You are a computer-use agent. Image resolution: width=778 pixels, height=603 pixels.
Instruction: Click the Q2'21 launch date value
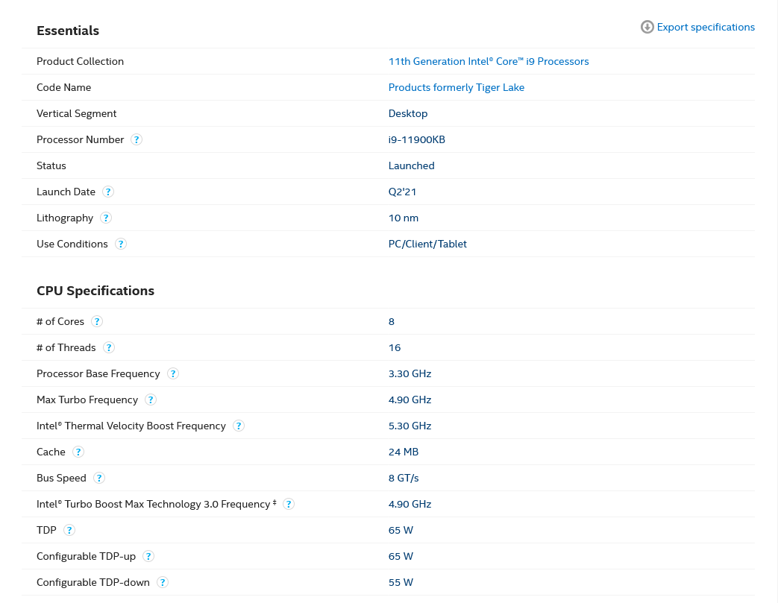tap(402, 192)
